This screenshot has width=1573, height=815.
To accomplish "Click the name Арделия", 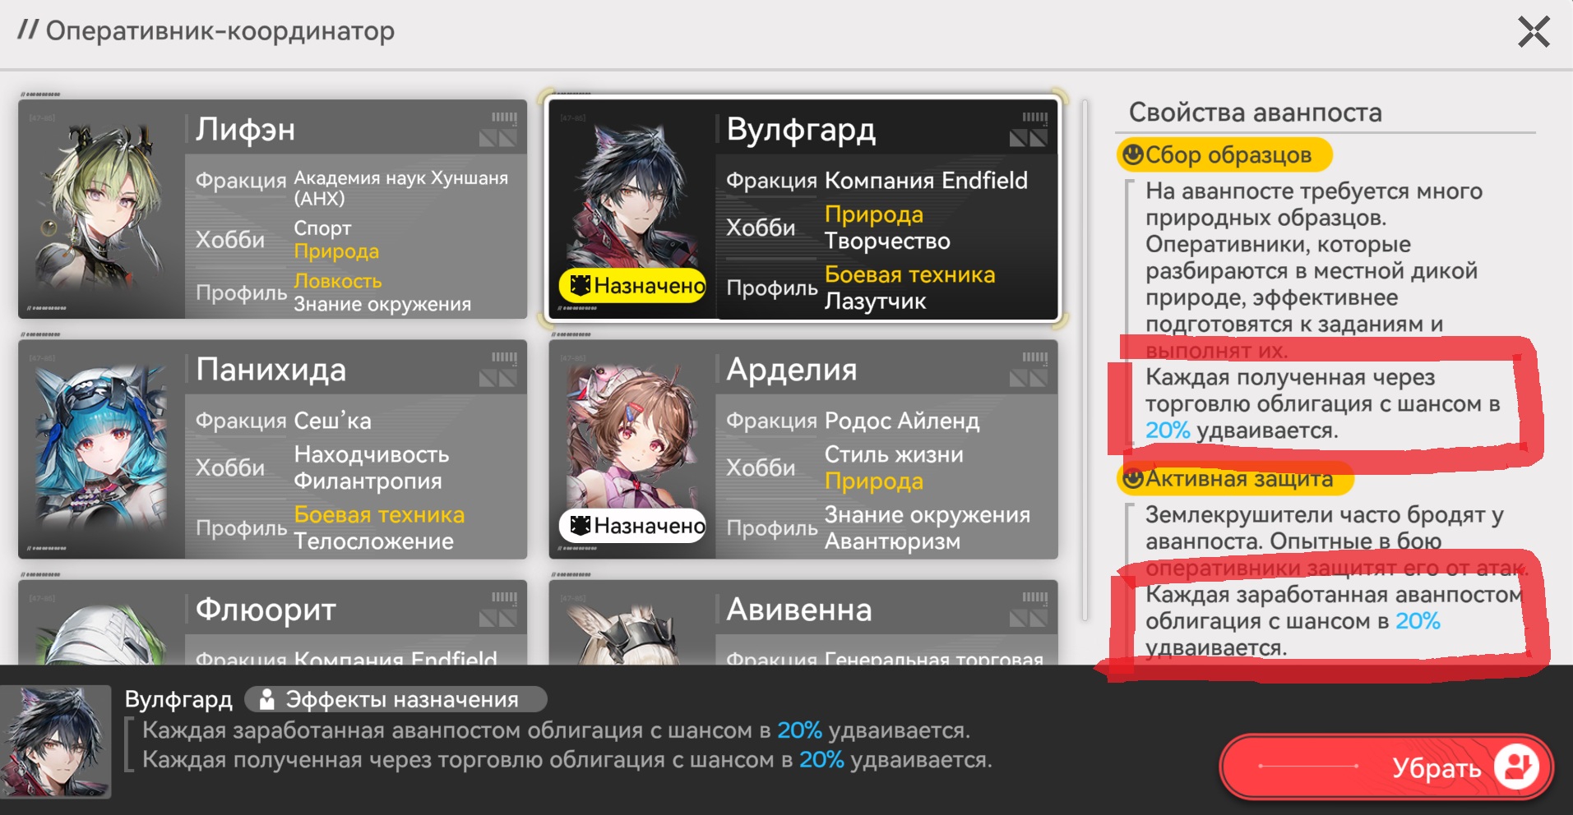I will pos(792,370).
